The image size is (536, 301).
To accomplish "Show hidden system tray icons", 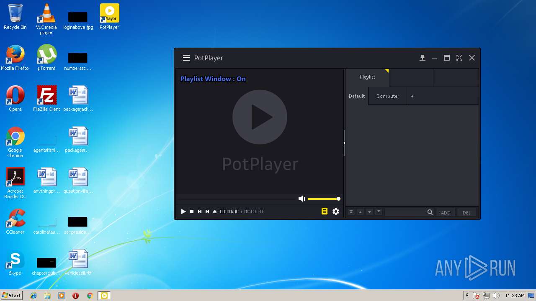I will [467, 295].
